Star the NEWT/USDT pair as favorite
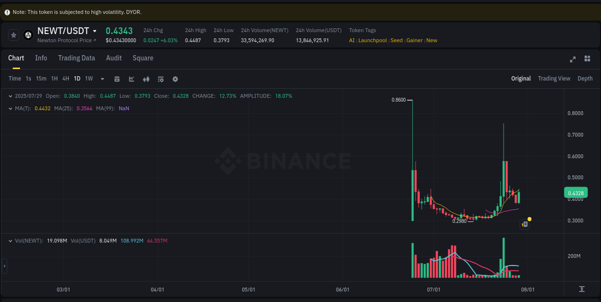 [13, 35]
